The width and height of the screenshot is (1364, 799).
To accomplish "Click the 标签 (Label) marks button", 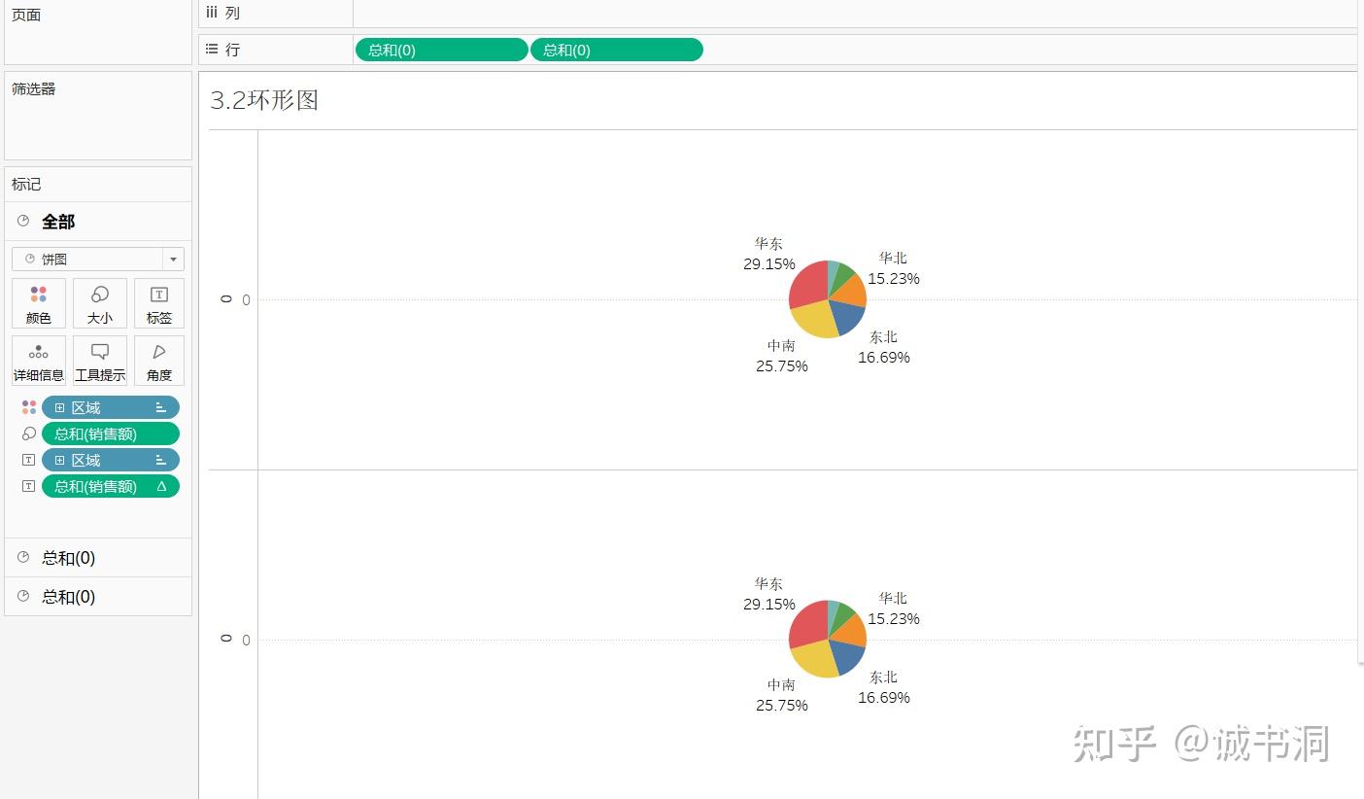I will tap(158, 303).
